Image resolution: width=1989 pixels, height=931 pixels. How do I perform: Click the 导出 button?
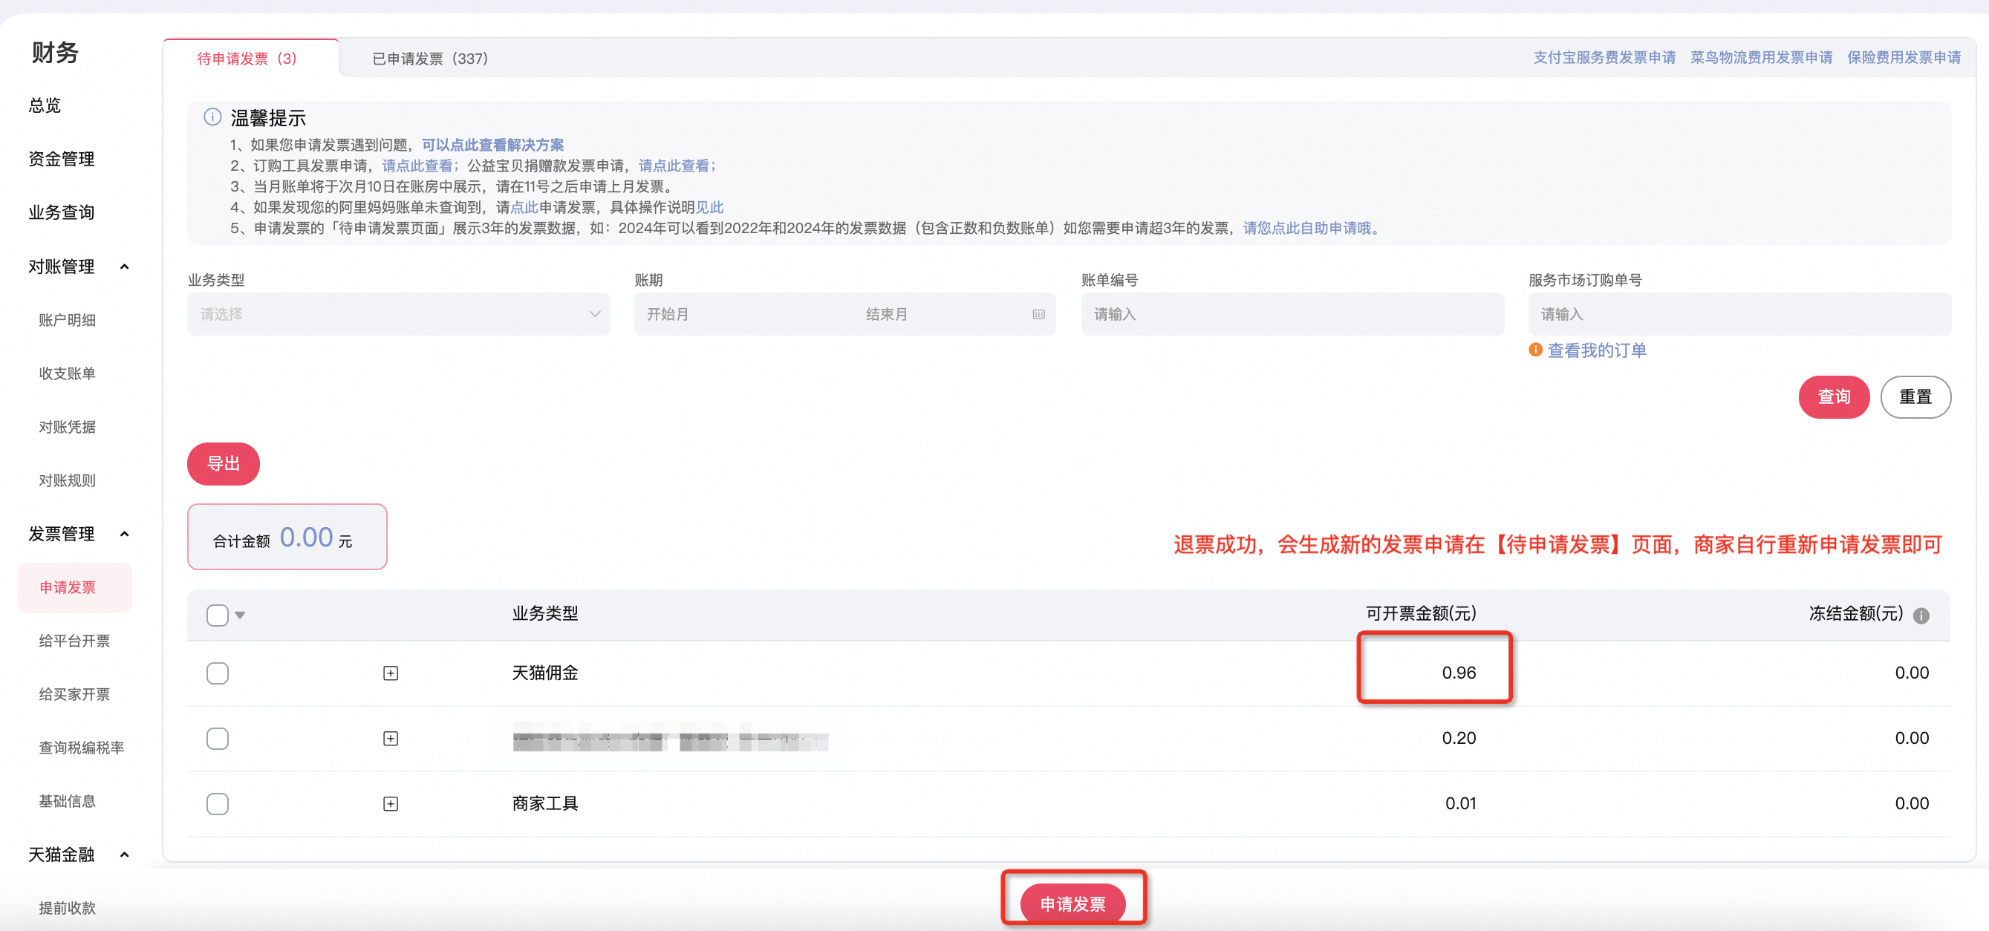pos(223,464)
